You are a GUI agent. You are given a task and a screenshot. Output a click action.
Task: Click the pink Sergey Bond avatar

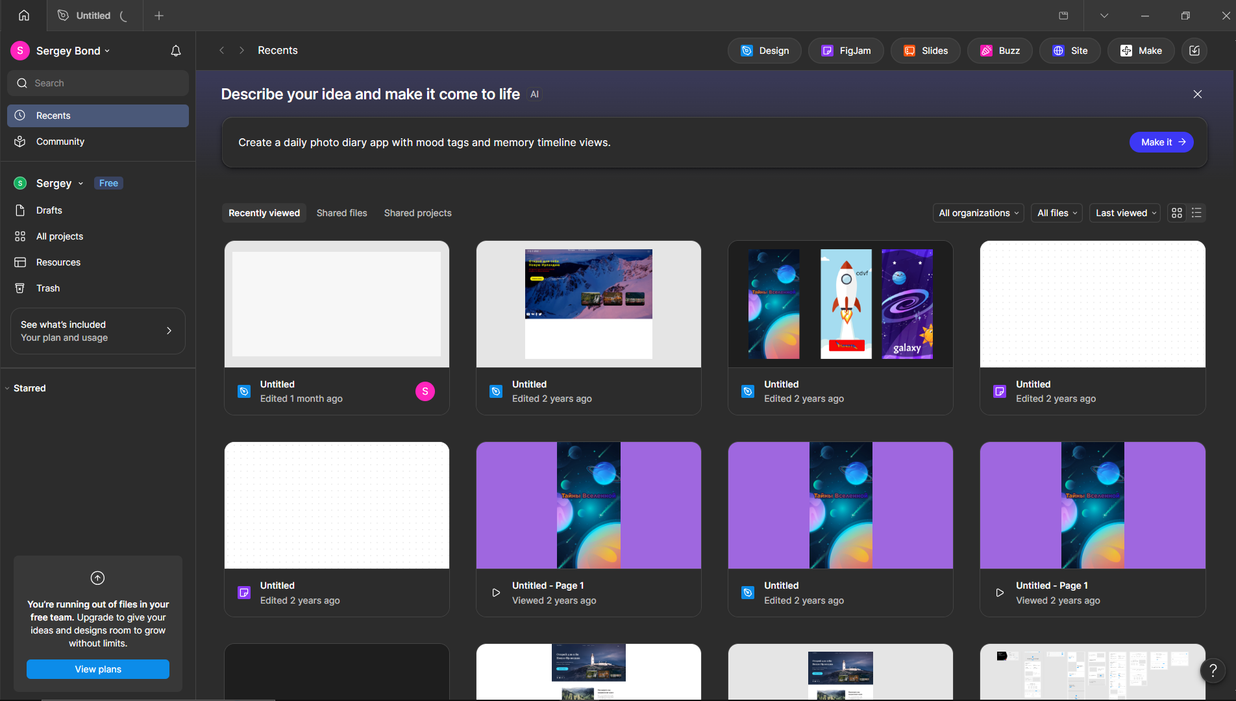[x=20, y=51]
